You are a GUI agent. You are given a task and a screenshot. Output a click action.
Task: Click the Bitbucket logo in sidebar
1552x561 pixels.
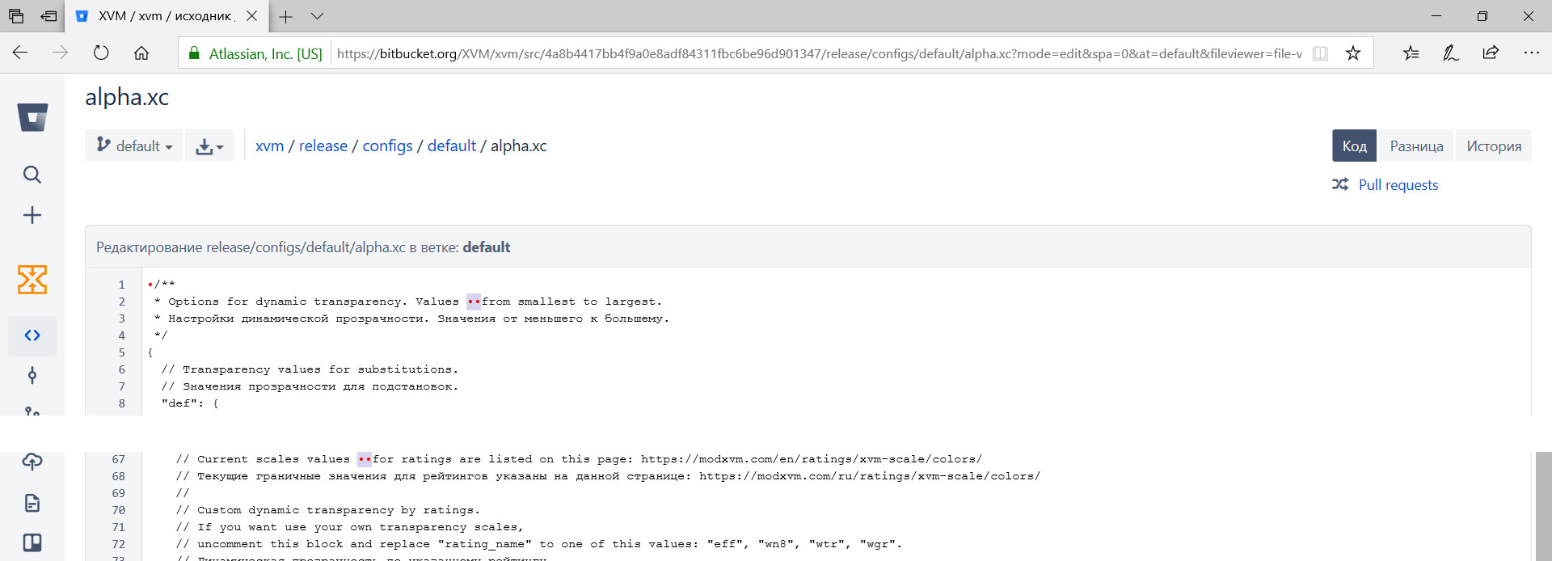pyautogui.click(x=32, y=118)
